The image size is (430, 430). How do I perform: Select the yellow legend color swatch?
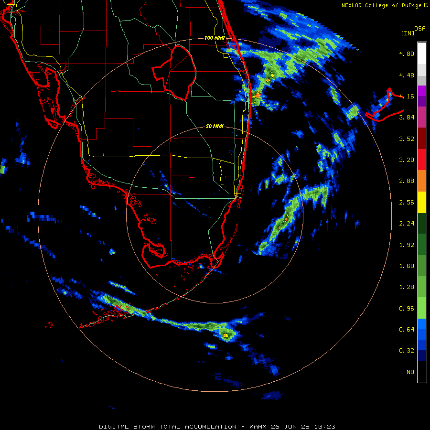[422, 203]
